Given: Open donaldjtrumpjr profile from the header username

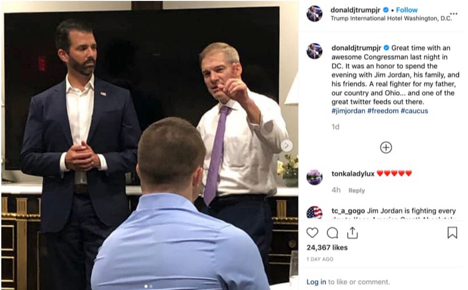Looking at the screenshot, I should [x=355, y=10].
